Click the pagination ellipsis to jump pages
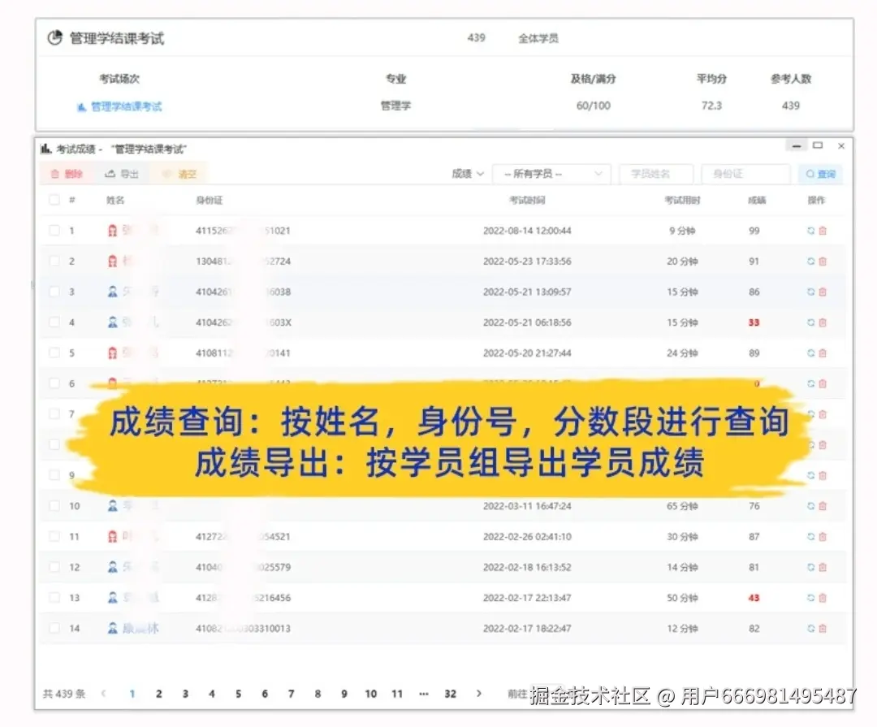The width and height of the screenshot is (877, 727). pyautogui.click(x=423, y=694)
